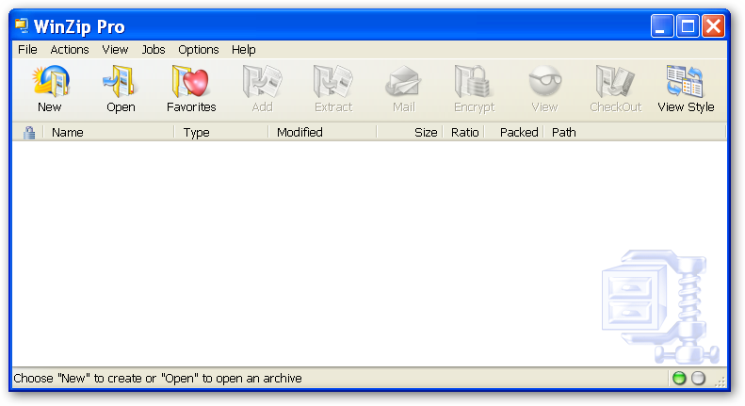Viewport: 745px width, 406px height.
Task: Open the File menu
Action: [27, 49]
